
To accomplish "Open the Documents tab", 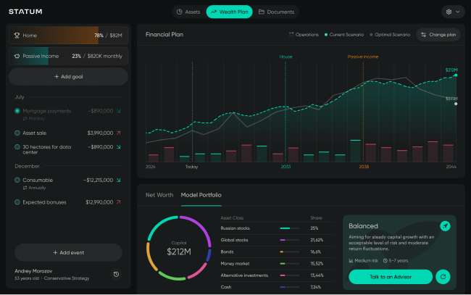I will click(x=276, y=12).
